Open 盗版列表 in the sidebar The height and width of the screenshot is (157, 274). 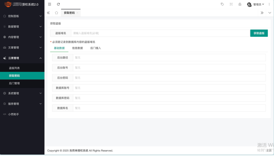tap(14, 68)
